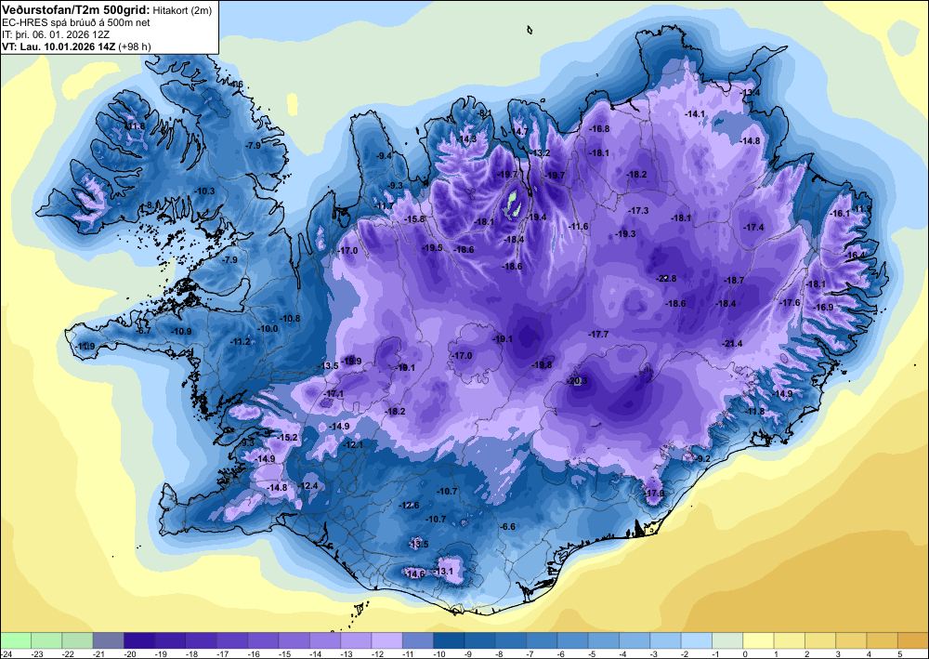Click the -12.4 temperature label

coord(307,485)
